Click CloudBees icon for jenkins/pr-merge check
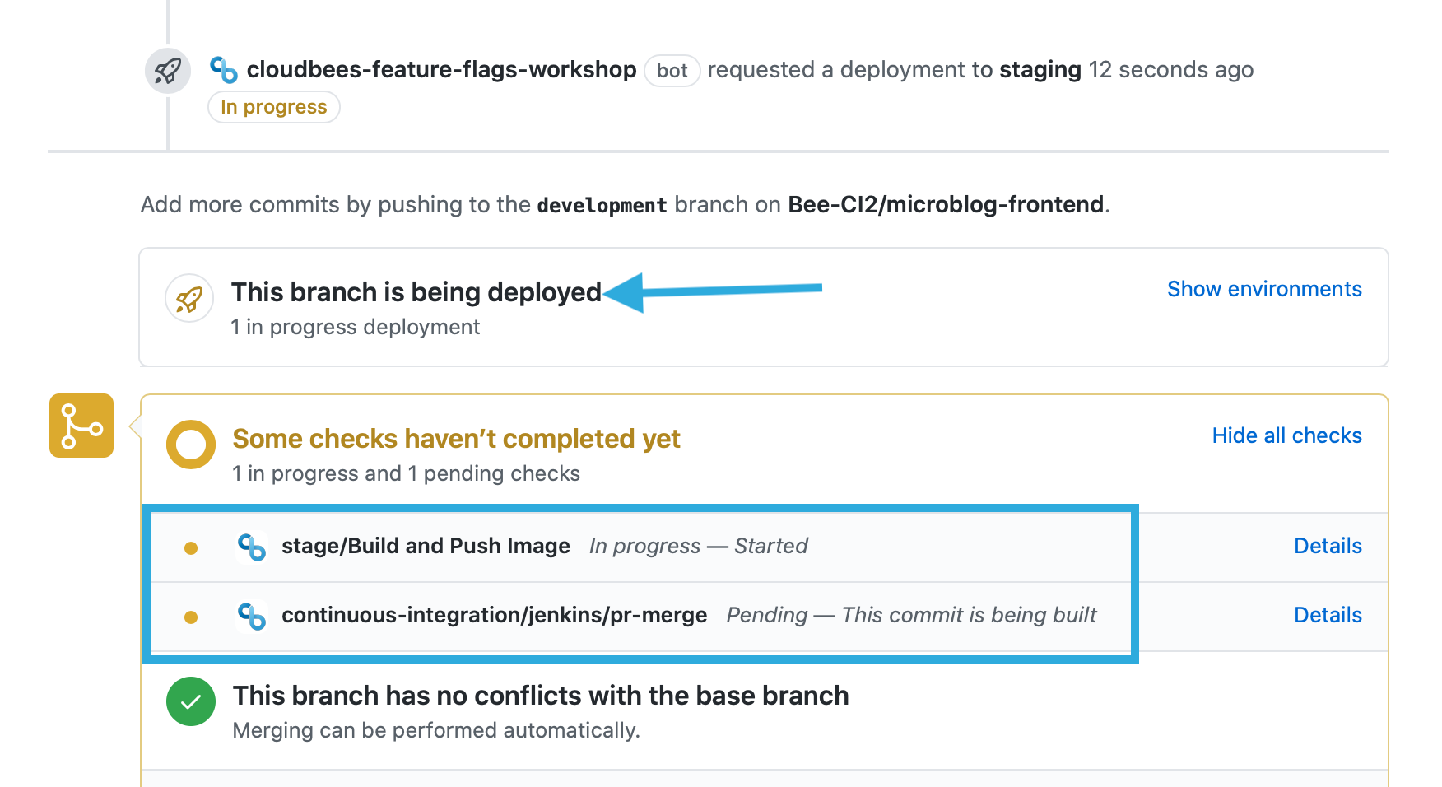1442x787 pixels. (252, 616)
